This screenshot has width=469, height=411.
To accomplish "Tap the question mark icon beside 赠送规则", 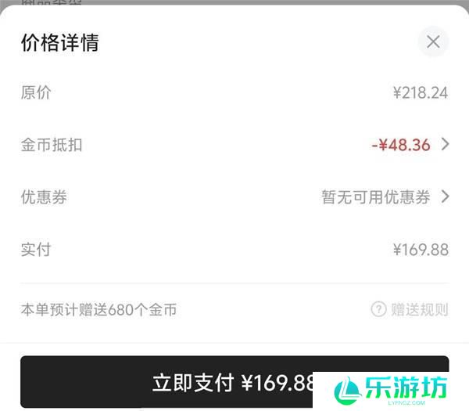I will click(x=378, y=309).
